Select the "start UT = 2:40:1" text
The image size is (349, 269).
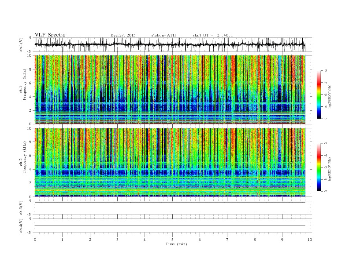pyautogui.click(x=213, y=35)
